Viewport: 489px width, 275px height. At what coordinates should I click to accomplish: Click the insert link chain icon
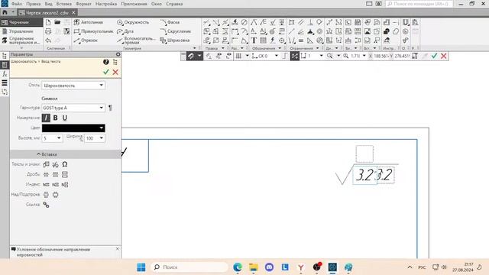click(46, 205)
